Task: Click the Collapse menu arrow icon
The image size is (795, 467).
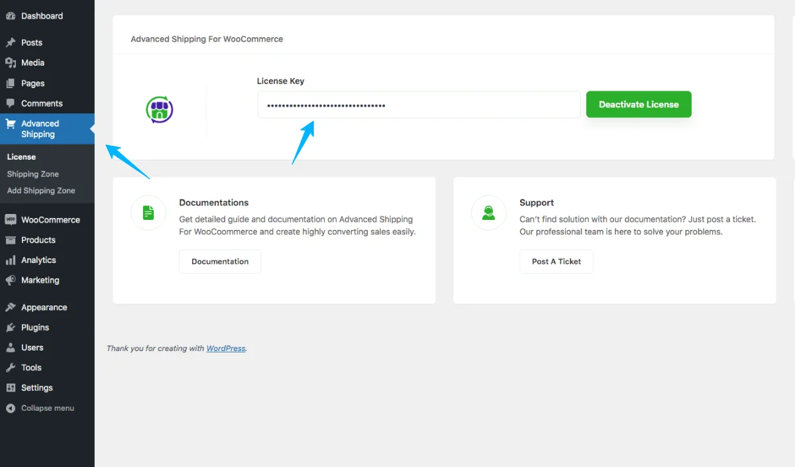Action: [11, 408]
